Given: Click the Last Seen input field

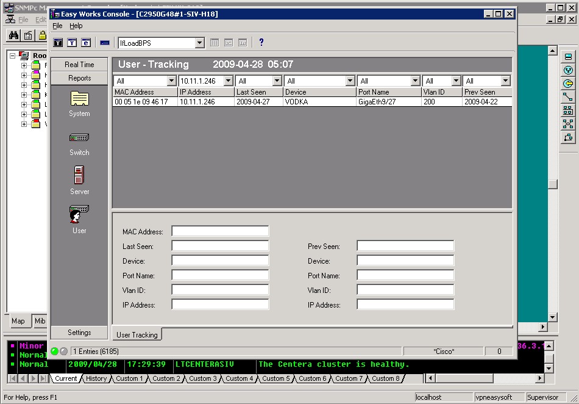Looking at the screenshot, I should click(x=220, y=246).
